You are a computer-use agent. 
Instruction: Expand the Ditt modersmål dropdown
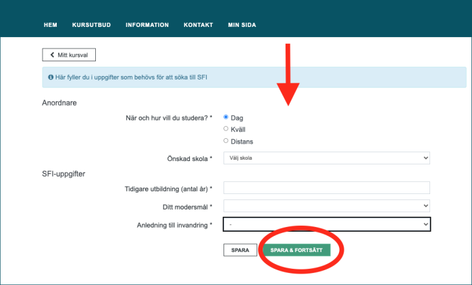(326, 205)
